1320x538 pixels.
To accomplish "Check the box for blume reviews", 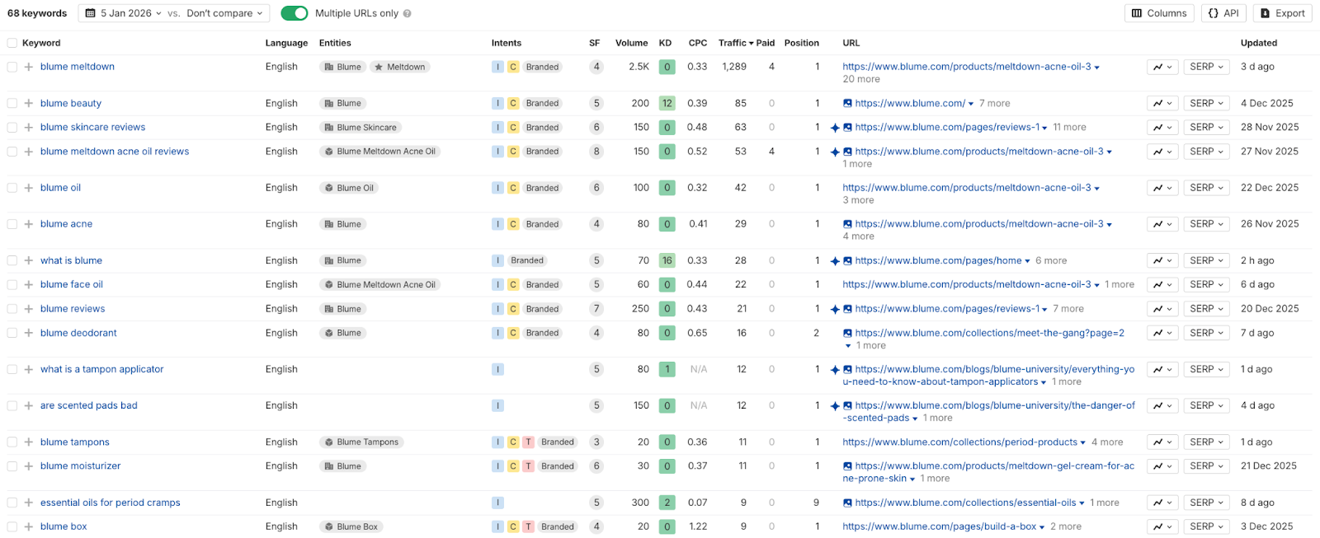I will (x=12, y=309).
